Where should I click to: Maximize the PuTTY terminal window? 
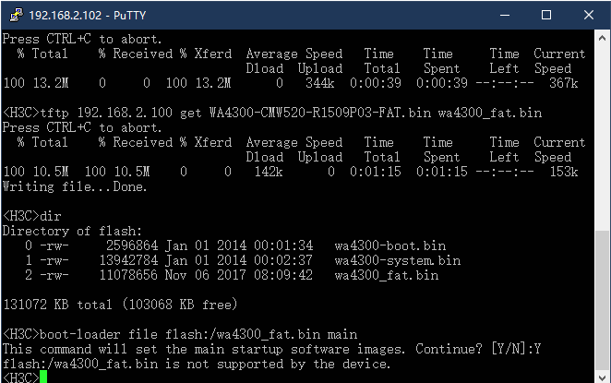click(546, 15)
